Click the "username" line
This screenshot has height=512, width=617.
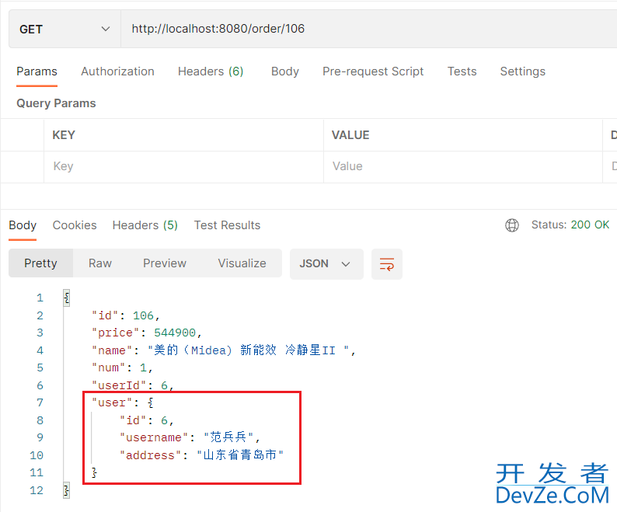pyautogui.click(x=190, y=437)
